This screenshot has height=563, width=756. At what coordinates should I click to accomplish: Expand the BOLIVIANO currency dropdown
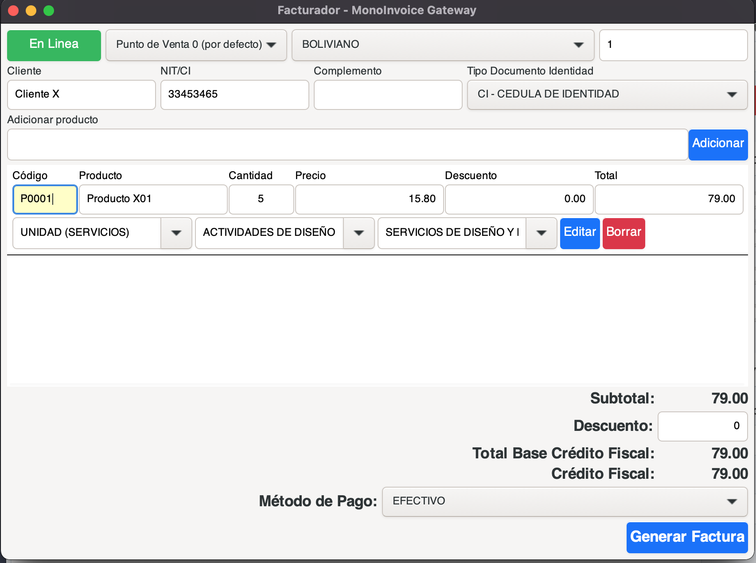442,45
